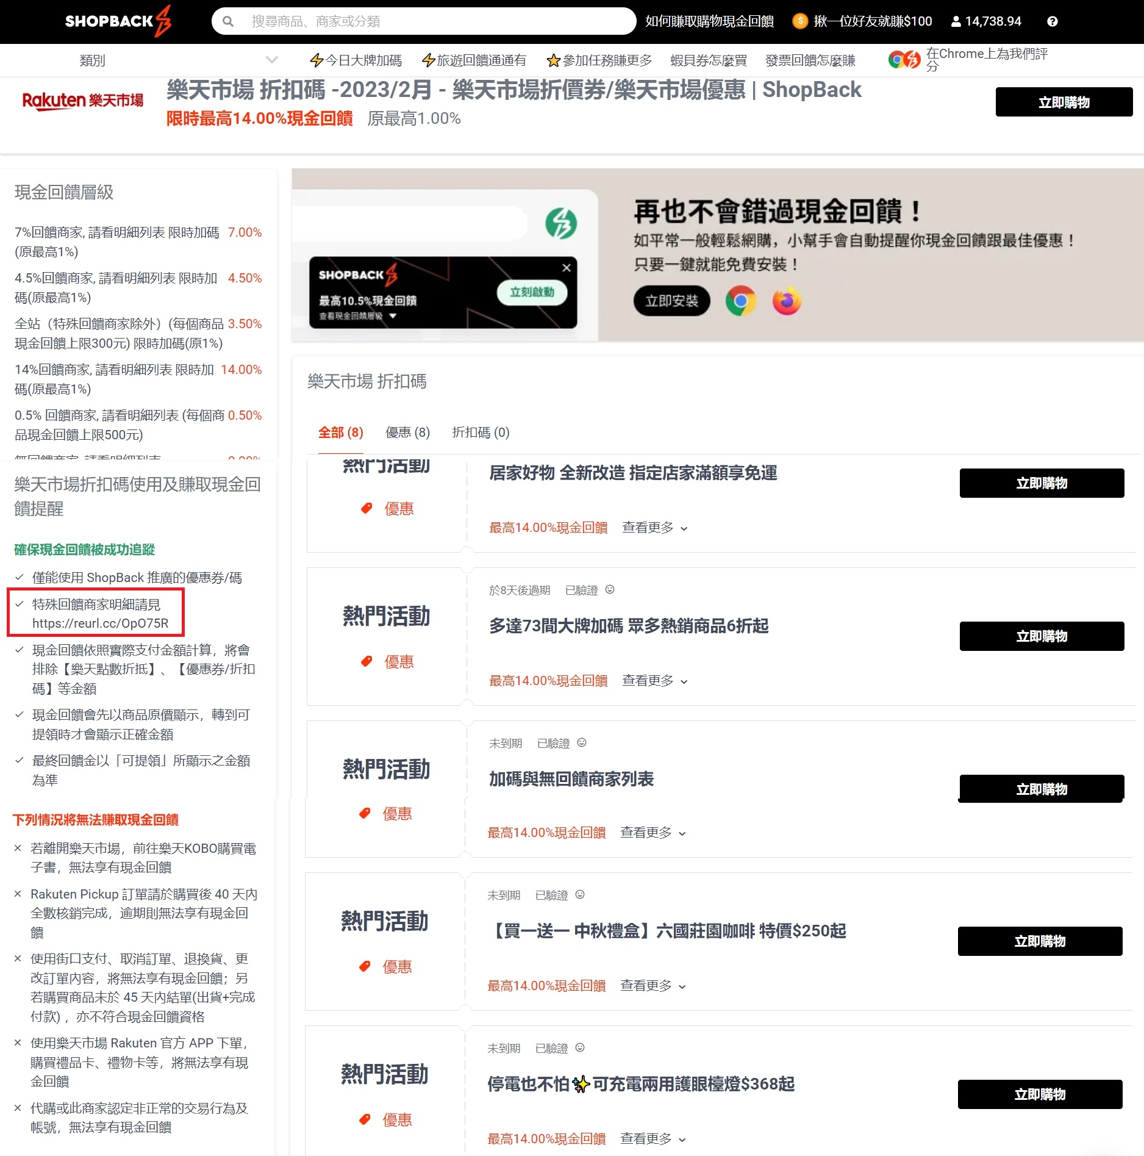
Task: Click 最高14.00%現金回饋 on 居家好物 deal
Action: [x=548, y=528]
